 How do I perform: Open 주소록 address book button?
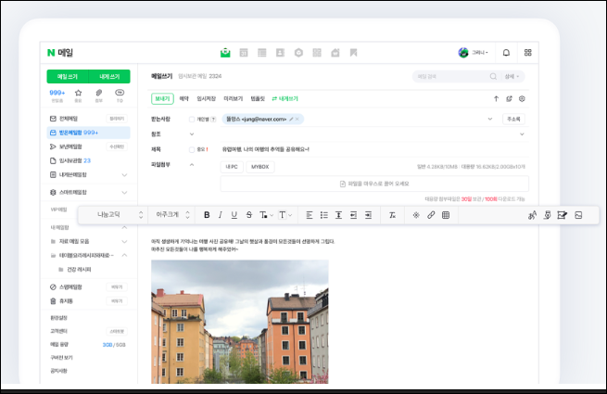[x=513, y=119]
